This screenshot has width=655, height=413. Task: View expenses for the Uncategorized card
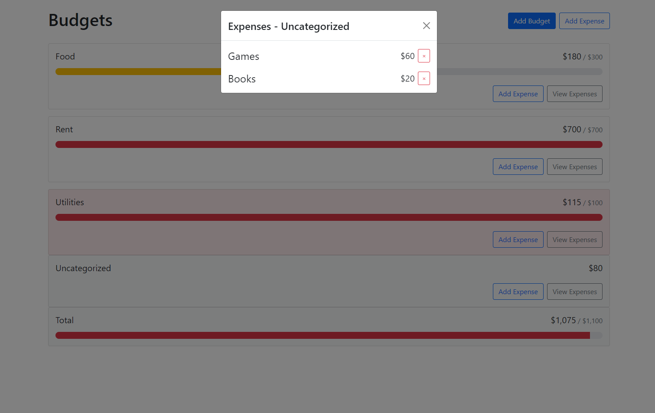coord(575,292)
